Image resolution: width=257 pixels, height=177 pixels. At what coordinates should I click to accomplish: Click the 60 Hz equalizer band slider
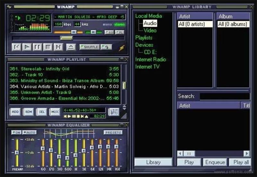point(43,149)
